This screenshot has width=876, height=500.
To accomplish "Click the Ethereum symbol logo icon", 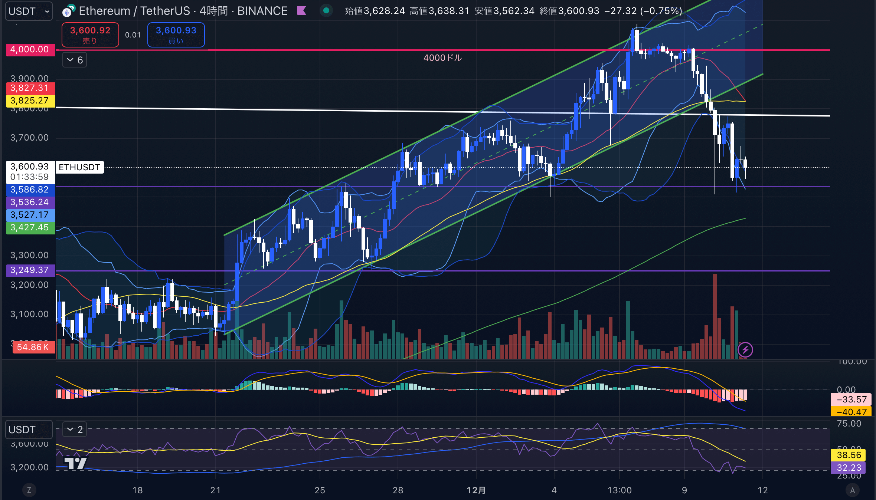I will coord(68,11).
